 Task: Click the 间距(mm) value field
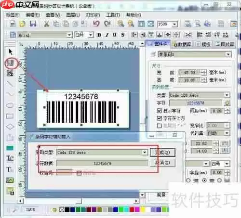pyautogui.click(x=217, y=111)
